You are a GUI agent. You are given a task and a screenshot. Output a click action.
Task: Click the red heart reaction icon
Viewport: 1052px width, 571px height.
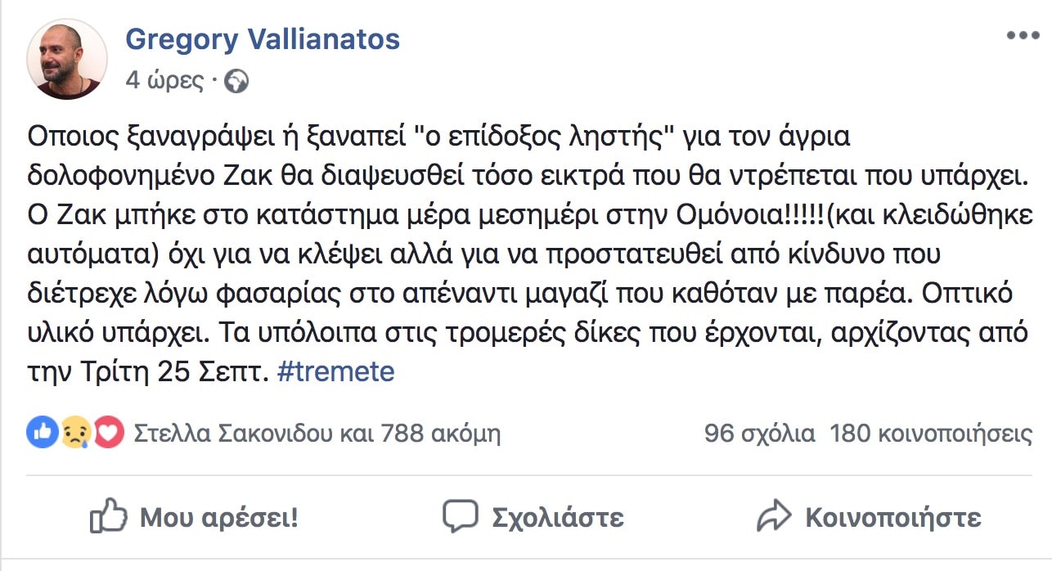[x=108, y=433]
